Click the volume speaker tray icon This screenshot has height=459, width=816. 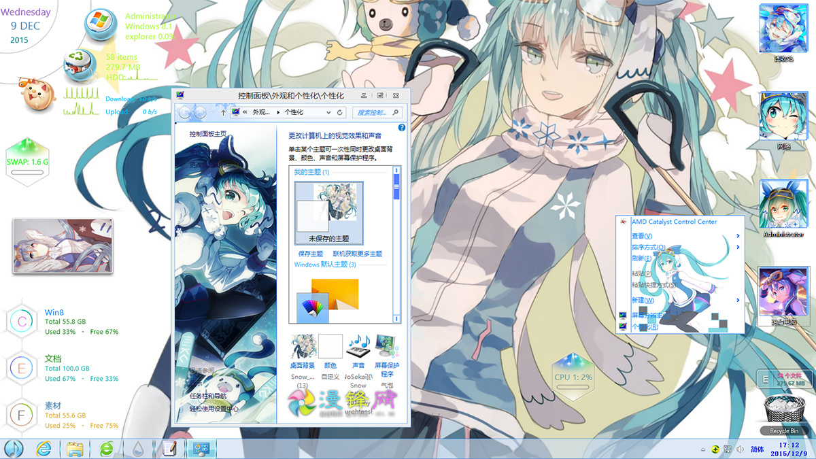click(740, 449)
